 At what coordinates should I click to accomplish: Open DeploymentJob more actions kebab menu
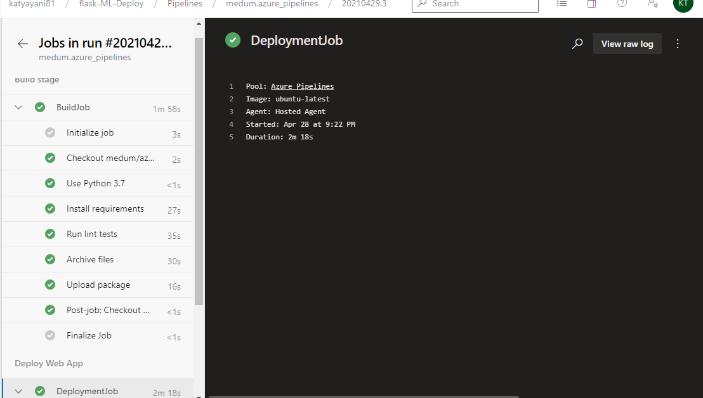(678, 44)
